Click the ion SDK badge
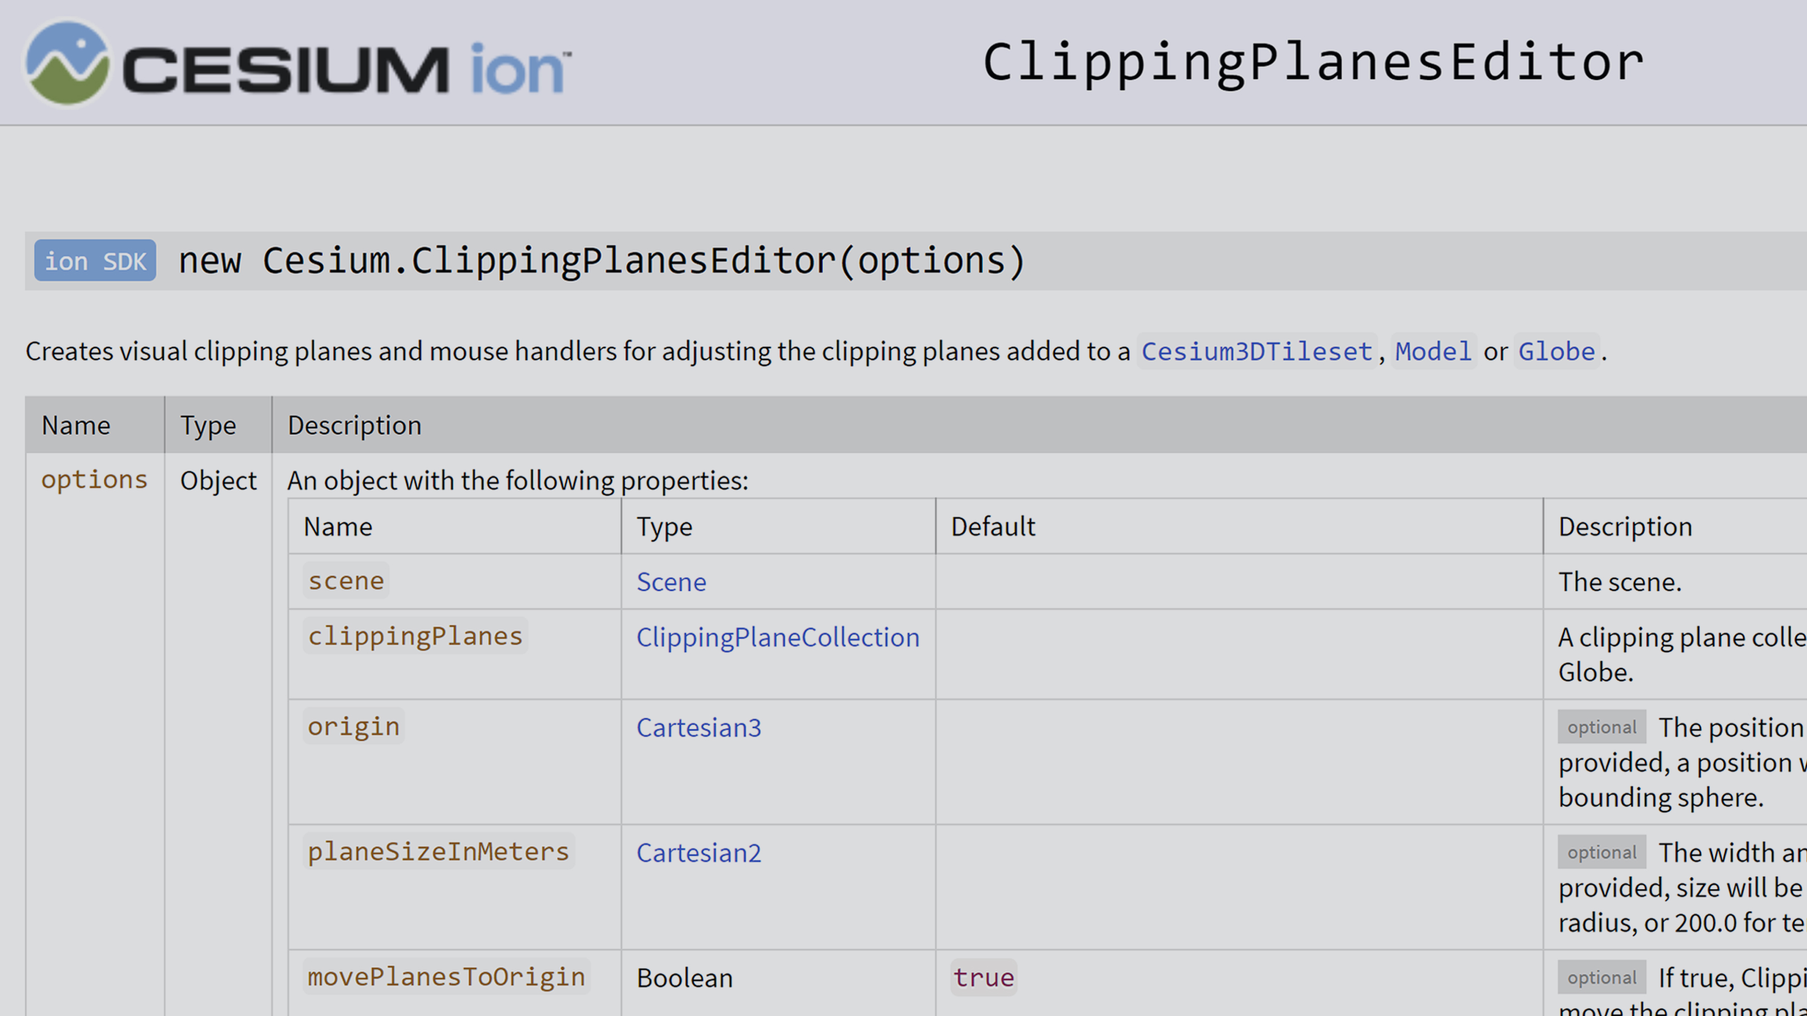This screenshot has height=1016, width=1807. pos(95,260)
